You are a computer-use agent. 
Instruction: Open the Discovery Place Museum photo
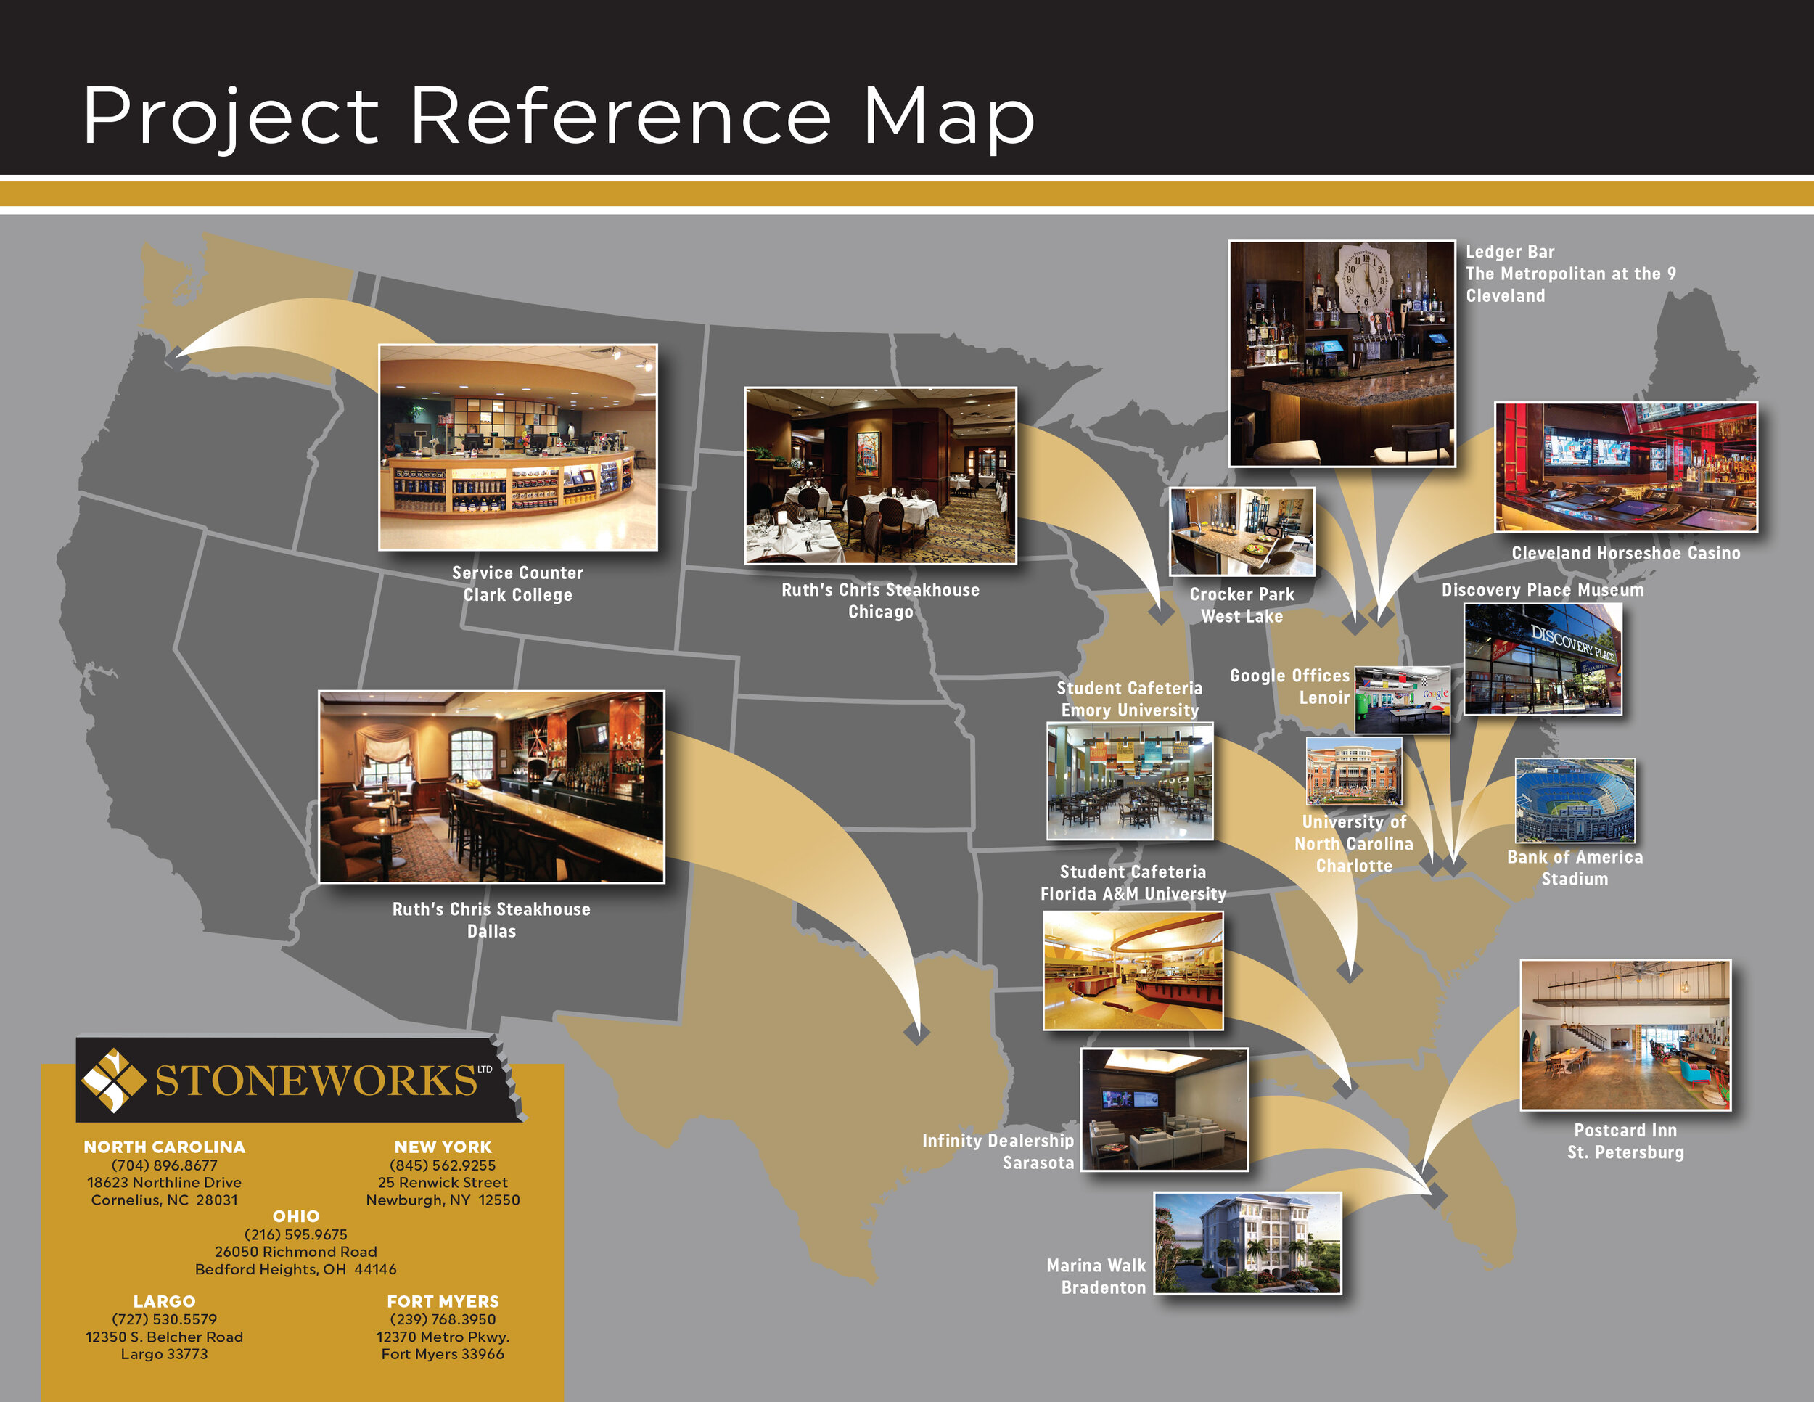coord(1543,659)
